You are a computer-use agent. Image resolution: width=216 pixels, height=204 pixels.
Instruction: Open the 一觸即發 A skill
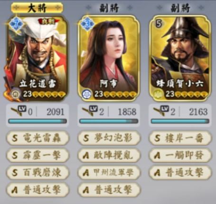[x=180, y=155]
